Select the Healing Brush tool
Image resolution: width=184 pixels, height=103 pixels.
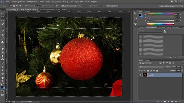click(3, 35)
